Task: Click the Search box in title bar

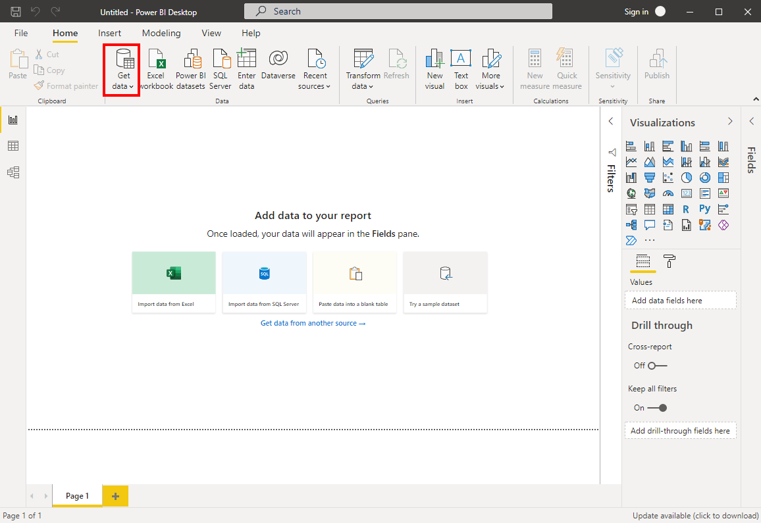Action: pos(398,11)
